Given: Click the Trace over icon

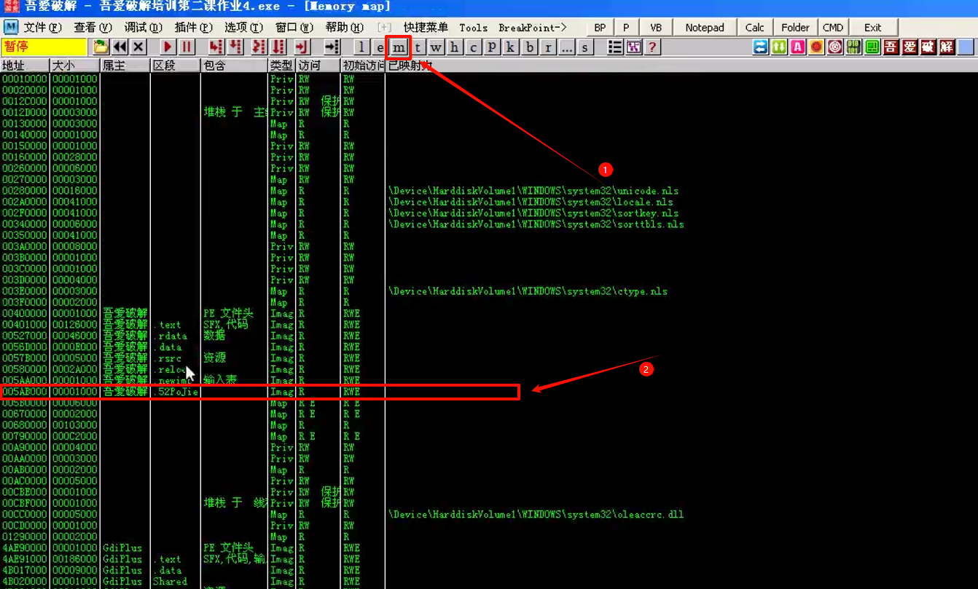Looking at the screenshot, I should click(x=278, y=47).
